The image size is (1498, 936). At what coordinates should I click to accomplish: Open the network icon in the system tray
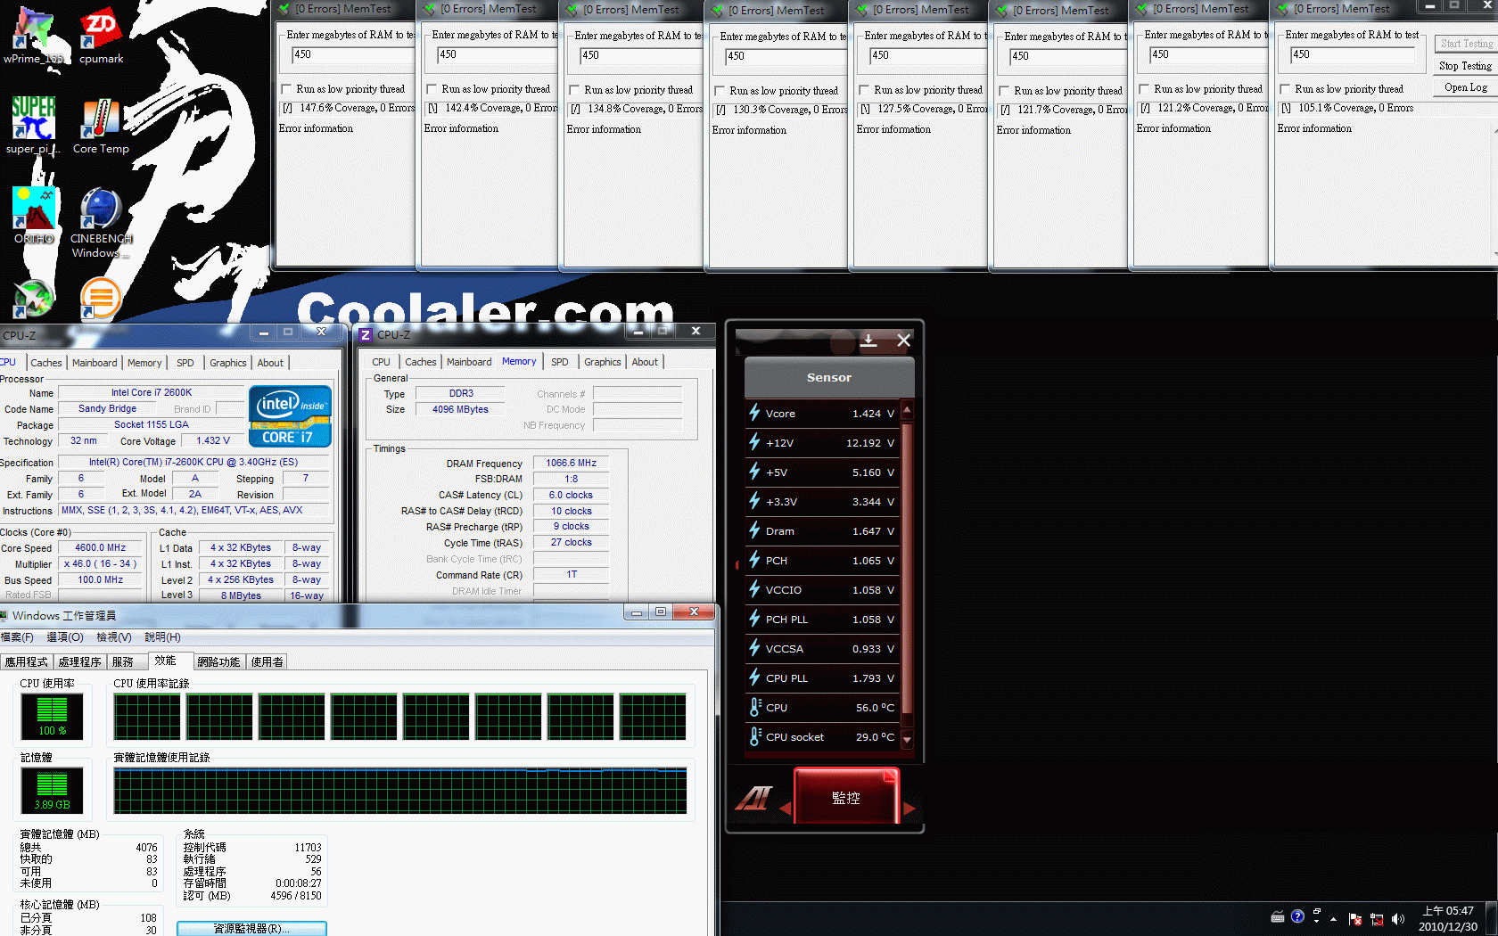1376,918
